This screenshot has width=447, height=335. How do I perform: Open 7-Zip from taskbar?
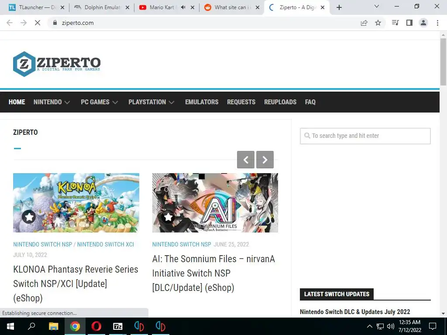click(118, 326)
